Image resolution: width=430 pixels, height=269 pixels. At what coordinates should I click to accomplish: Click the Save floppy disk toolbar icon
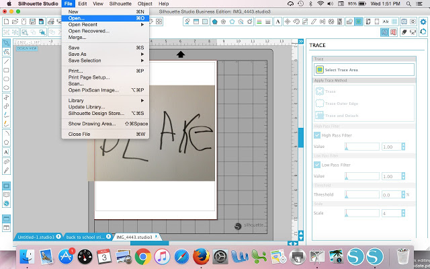(x=33, y=22)
